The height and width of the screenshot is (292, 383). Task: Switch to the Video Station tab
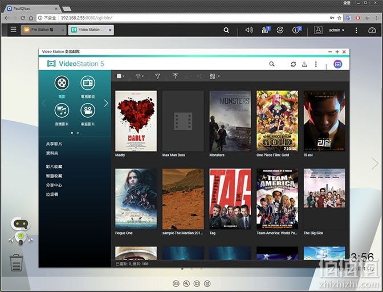tap(91, 30)
